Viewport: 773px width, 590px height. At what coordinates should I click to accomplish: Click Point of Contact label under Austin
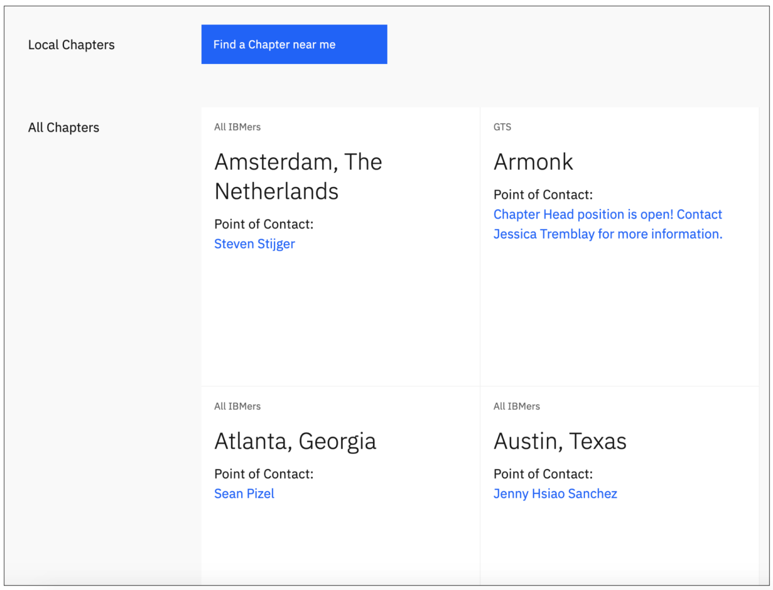pos(543,474)
